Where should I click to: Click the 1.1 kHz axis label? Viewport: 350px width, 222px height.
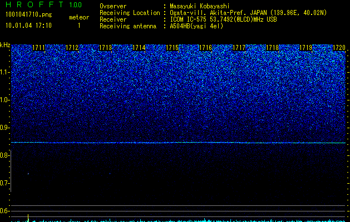[x=4, y=72]
